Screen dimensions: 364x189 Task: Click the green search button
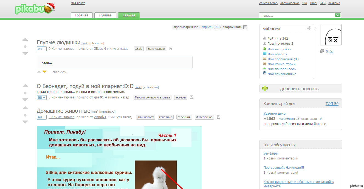[338, 15]
